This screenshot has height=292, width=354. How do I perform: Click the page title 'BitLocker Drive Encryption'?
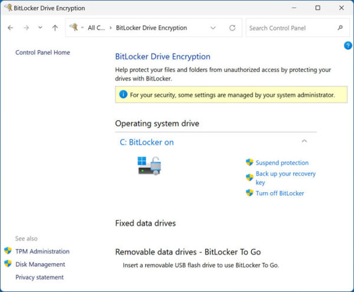point(163,57)
